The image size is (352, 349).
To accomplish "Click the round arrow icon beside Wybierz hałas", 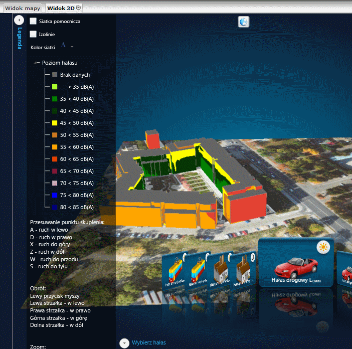I will click(x=124, y=343).
